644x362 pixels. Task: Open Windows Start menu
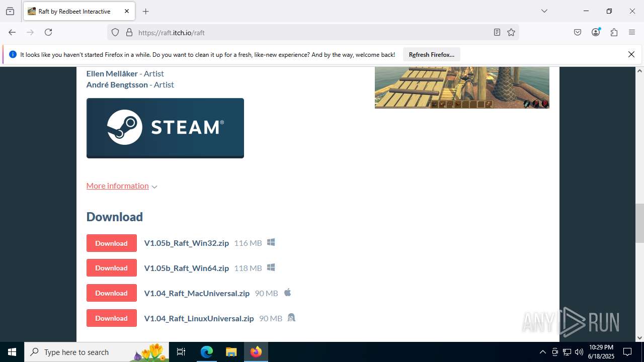[x=12, y=352]
